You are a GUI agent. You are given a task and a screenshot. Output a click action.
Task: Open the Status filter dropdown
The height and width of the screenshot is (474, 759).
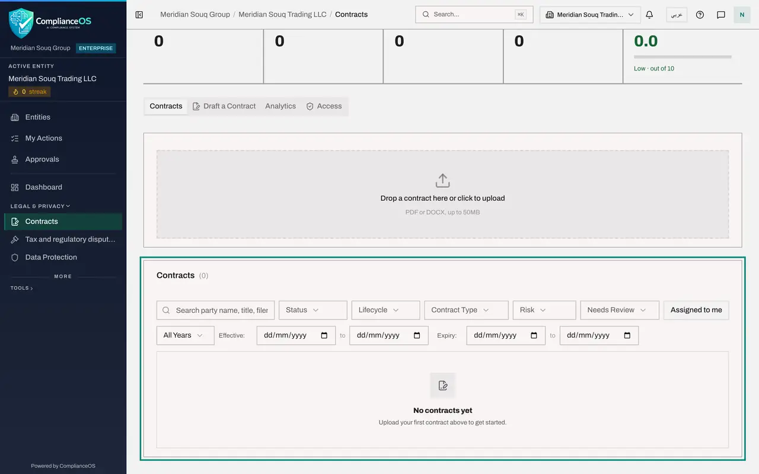point(313,310)
